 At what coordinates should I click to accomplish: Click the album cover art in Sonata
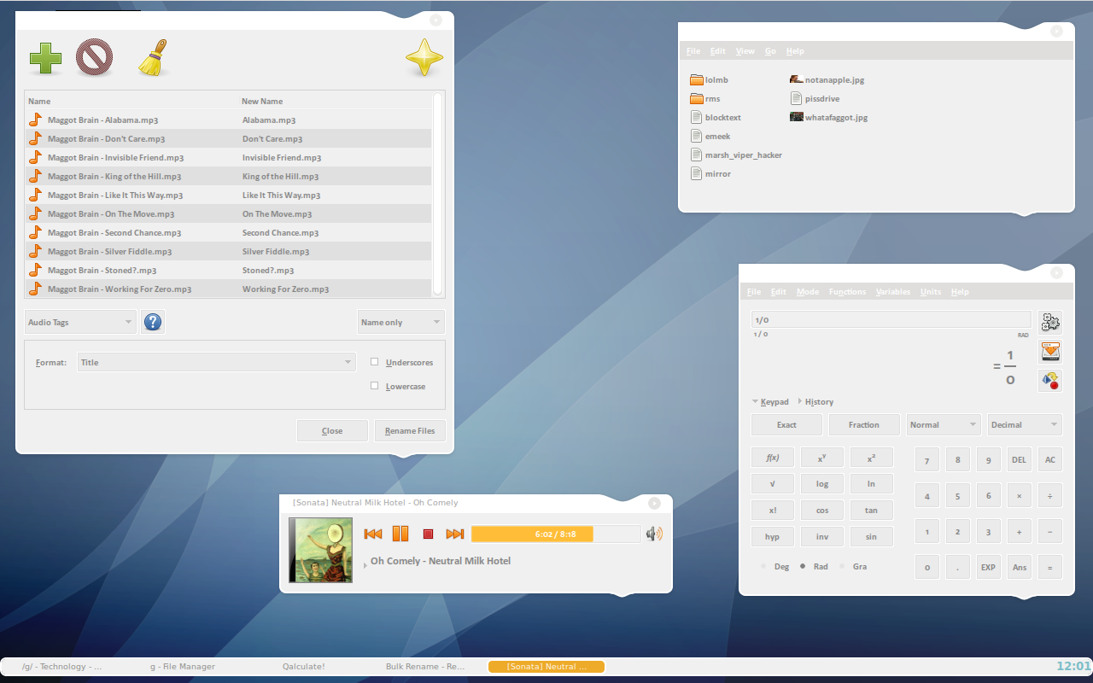(320, 550)
